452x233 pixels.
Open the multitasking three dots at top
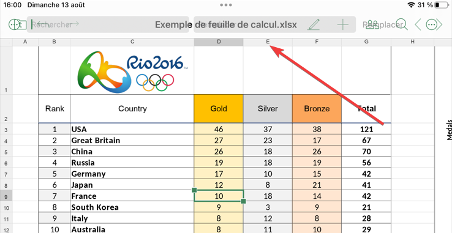click(226, 5)
